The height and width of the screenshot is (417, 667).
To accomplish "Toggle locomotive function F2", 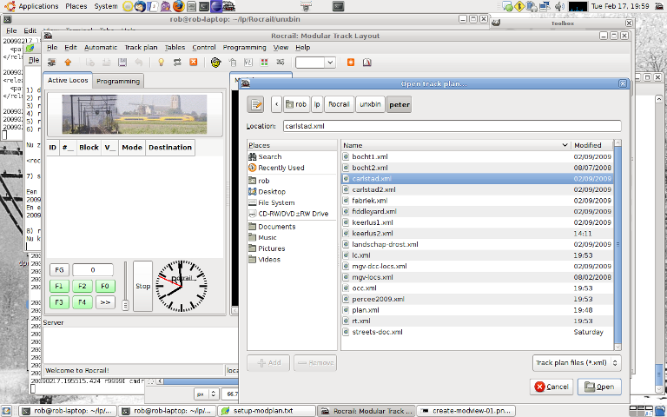I will coord(81,286).
